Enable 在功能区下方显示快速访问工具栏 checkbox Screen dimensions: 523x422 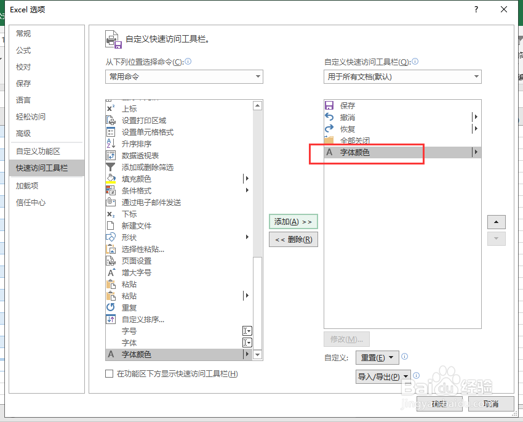[x=109, y=373]
